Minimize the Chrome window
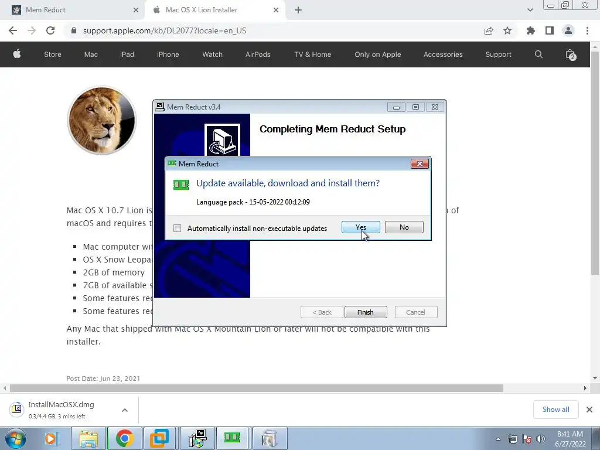 click(551, 5)
